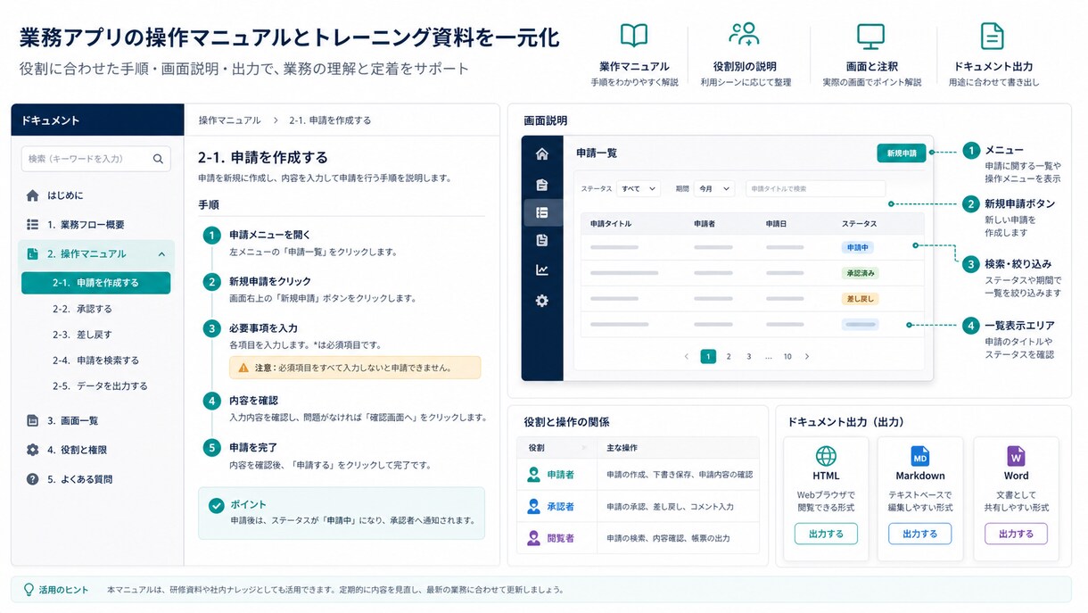Image resolution: width=1088 pixels, height=613 pixels.
Task: Click the document icon in mockup sidebar
Action: (541, 240)
